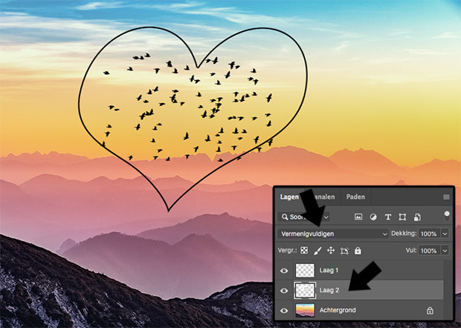This screenshot has height=328, width=461.
Task: Expand the Dekking opacity dropdown arrow
Action: [x=445, y=234]
